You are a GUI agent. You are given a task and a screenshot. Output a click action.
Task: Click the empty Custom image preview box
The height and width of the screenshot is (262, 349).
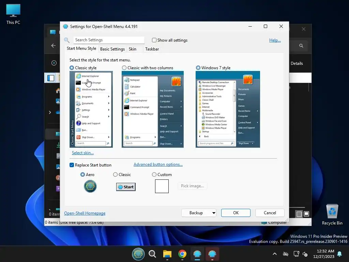[x=162, y=186]
